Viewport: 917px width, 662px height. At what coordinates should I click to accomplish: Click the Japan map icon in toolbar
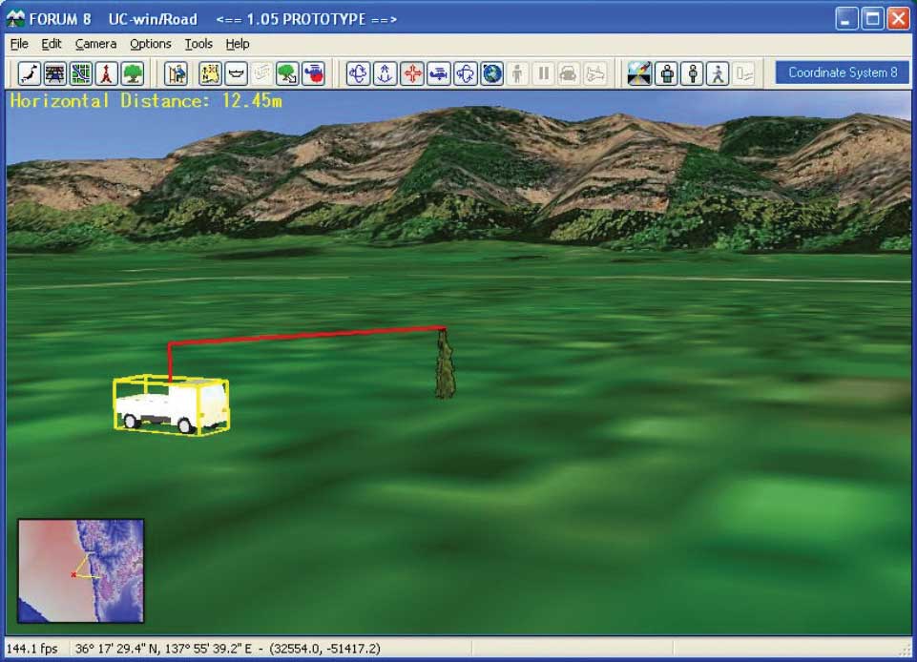[x=30, y=73]
